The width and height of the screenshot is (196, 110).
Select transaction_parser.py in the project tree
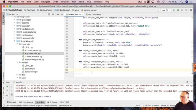[x=34, y=60]
